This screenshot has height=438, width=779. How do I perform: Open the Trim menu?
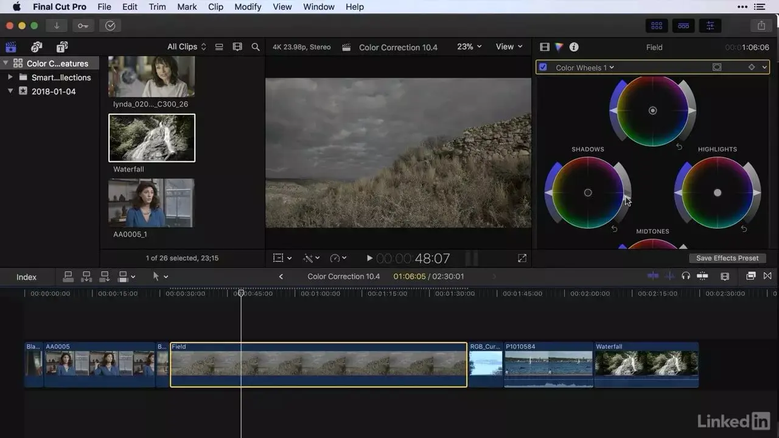(157, 7)
